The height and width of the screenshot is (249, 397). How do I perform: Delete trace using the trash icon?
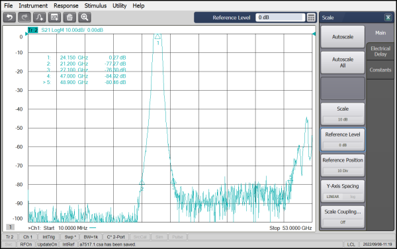tap(69, 17)
